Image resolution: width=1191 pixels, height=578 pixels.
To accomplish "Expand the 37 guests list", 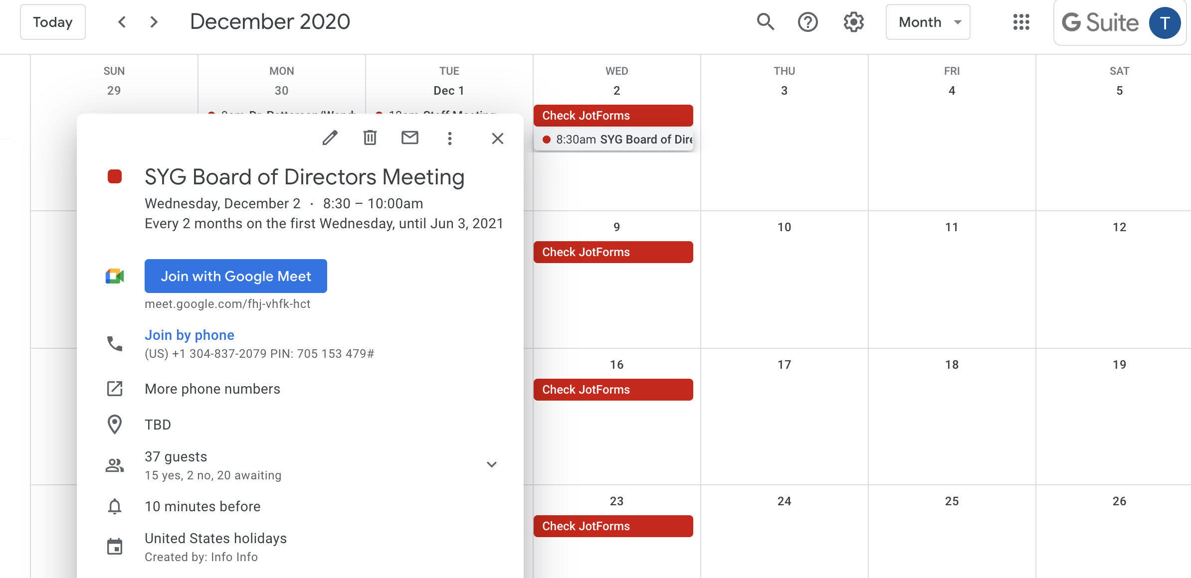I will click(491, 464).
